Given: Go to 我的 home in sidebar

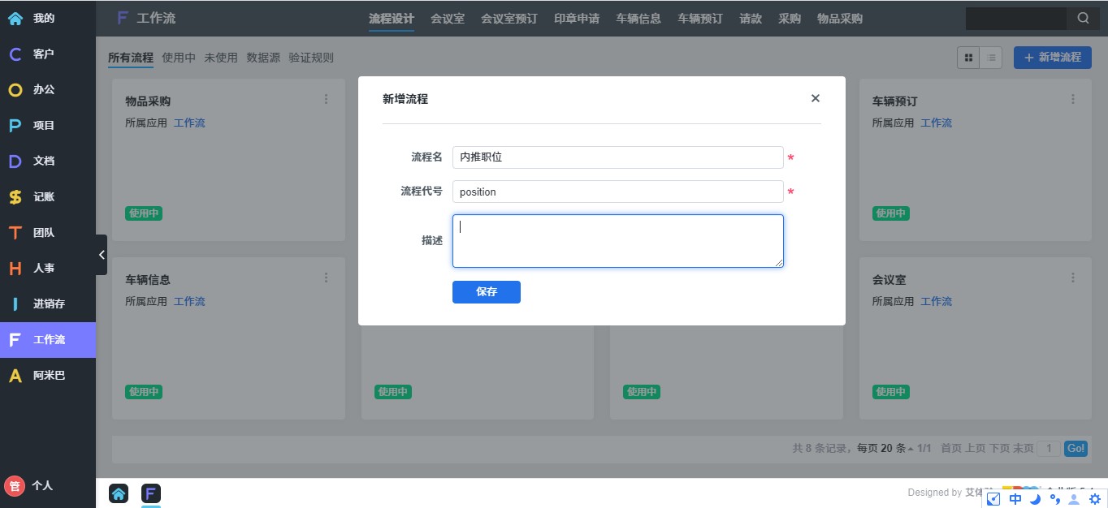Looking at the screenshot, I should [43, 19].
